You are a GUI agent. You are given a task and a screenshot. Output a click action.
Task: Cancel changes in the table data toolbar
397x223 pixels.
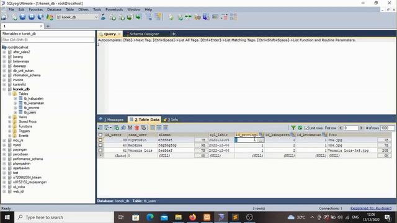click(143, 128)
